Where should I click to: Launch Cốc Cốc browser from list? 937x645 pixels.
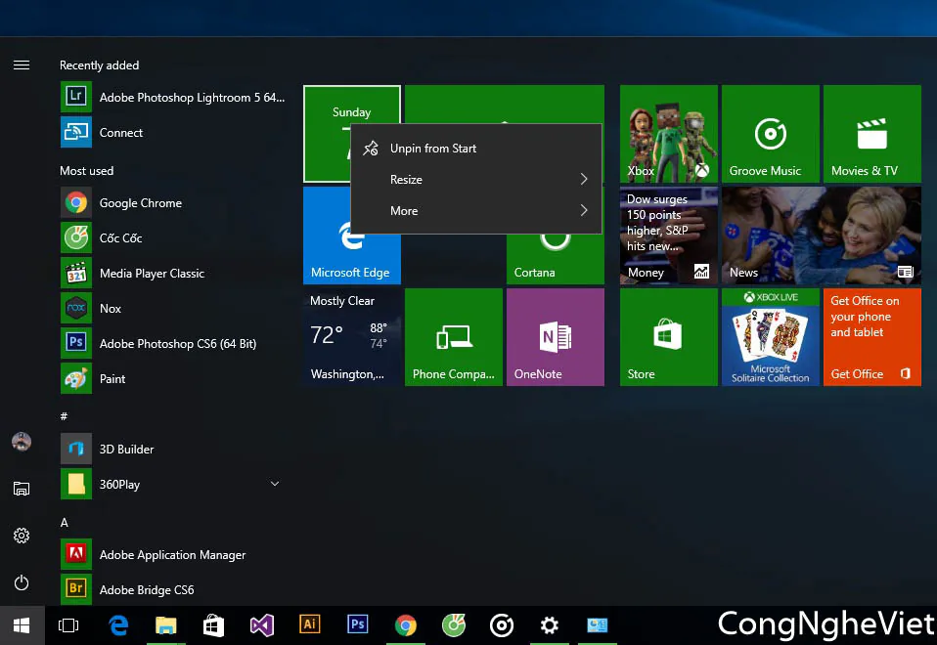coord(173,238)
